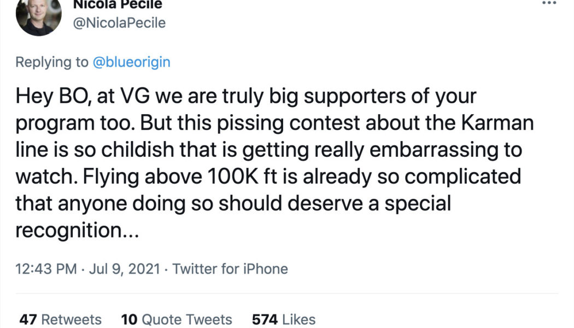Click the word "recognition..." ending the tweet

point(78,231)
